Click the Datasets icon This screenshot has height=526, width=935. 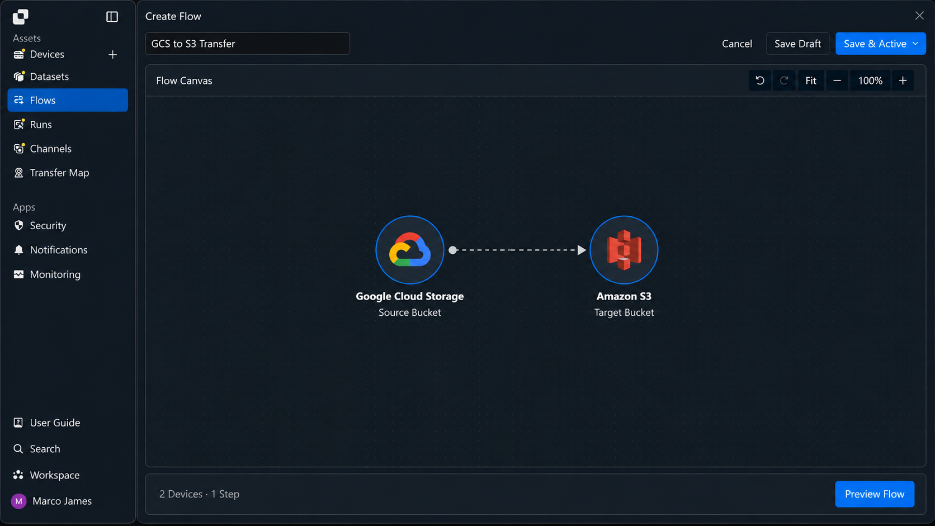[19, 77]
